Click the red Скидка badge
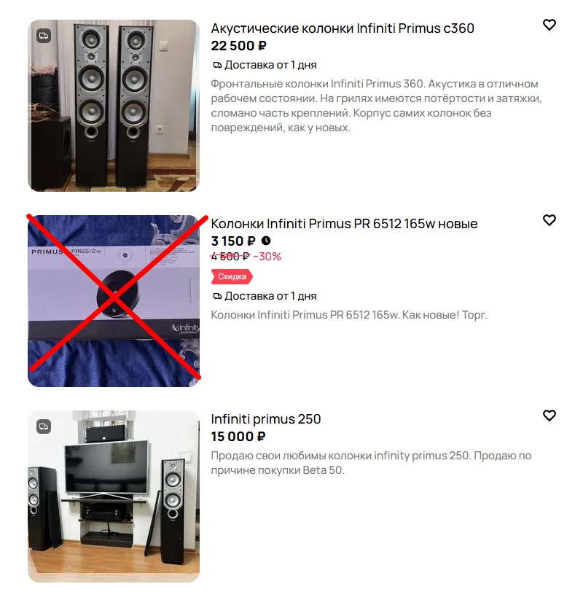567x592 pixels. pos(232,277)
